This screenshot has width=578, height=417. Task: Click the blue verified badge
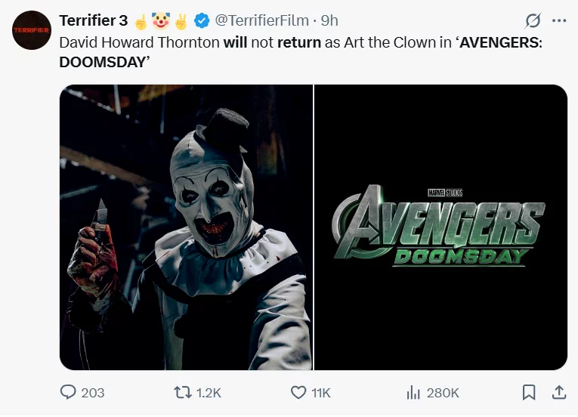(x=202, y=20)
